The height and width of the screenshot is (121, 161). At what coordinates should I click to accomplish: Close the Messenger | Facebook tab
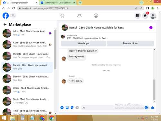(x=36, y=3)
